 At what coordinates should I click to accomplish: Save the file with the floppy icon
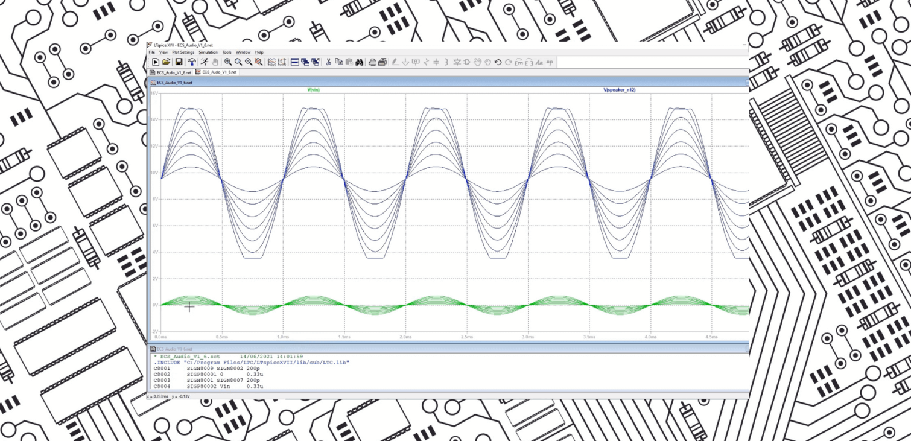coord(179,62)
